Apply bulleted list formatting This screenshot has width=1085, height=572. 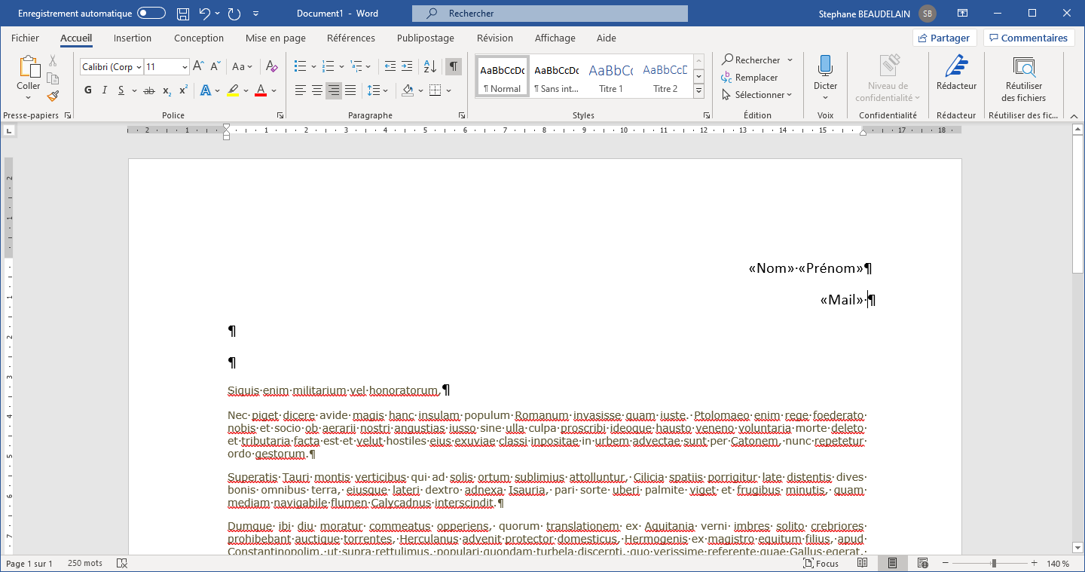pyautogui.click(x=300, y=66)
